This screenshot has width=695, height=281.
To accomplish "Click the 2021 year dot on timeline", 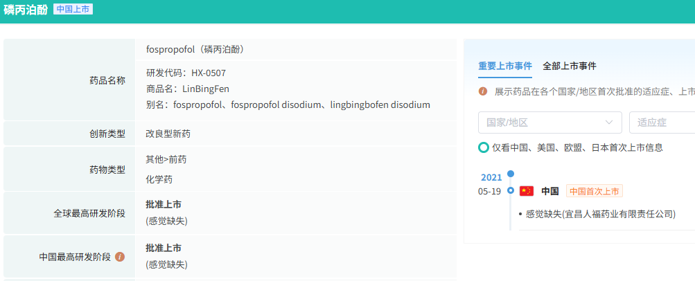I will point(511,174).
